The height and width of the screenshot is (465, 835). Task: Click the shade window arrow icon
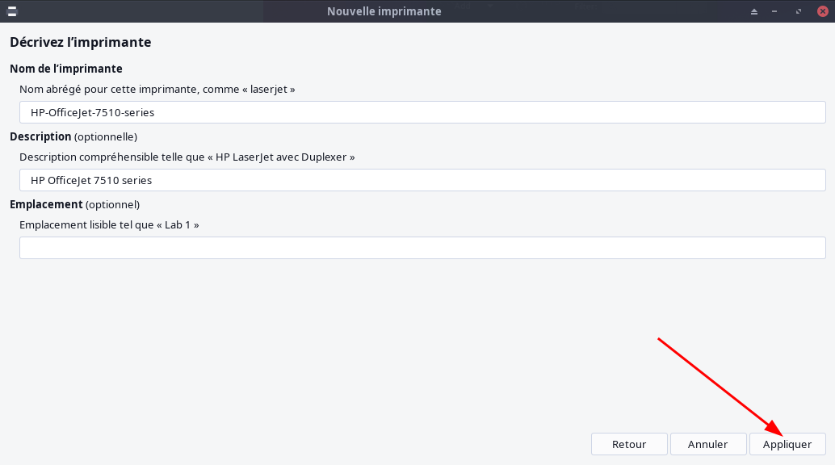click(x=754, y=11)
